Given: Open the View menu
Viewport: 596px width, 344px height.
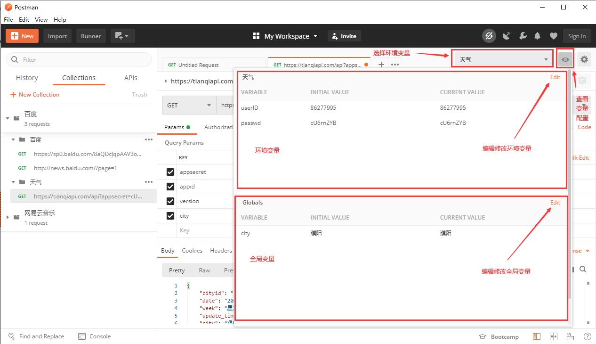Looking at the screenshot, I should (41, 19).
